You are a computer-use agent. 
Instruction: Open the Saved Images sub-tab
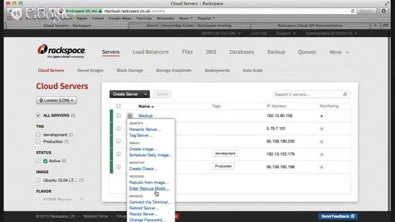click(x=90, y=70)
